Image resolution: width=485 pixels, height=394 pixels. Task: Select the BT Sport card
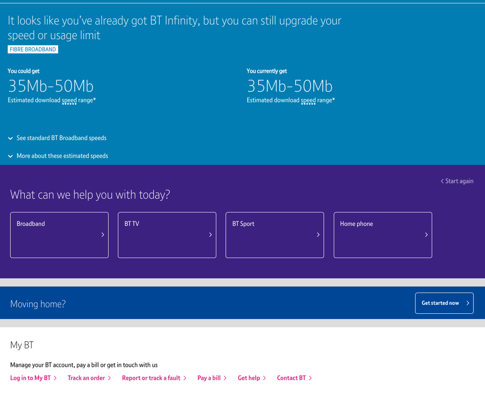[x=275, y=235]
